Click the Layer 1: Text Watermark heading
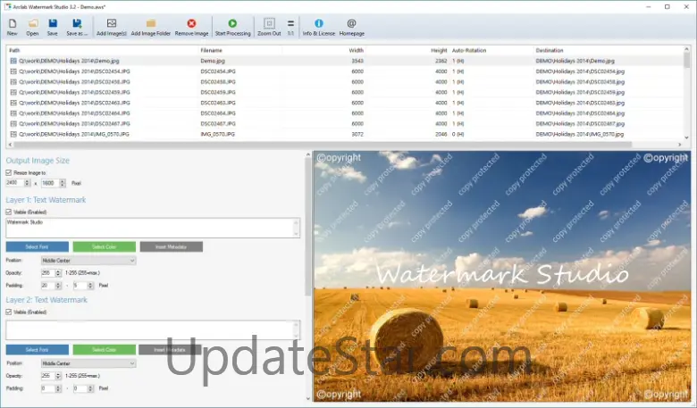This screenshot has height=408, width=697. [46, 200]
